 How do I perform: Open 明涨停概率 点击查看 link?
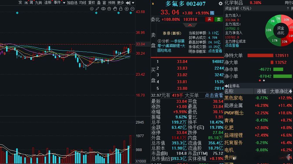(215, 51)
